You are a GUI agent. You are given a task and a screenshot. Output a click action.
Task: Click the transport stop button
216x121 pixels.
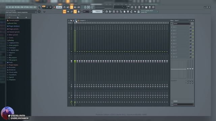(50, 7)
